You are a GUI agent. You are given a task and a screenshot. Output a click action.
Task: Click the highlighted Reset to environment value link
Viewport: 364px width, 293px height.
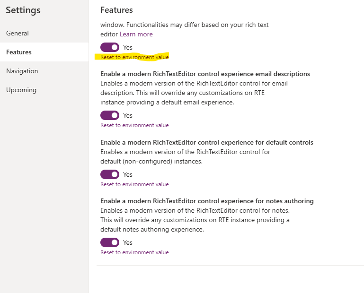[x=134, y=57]
